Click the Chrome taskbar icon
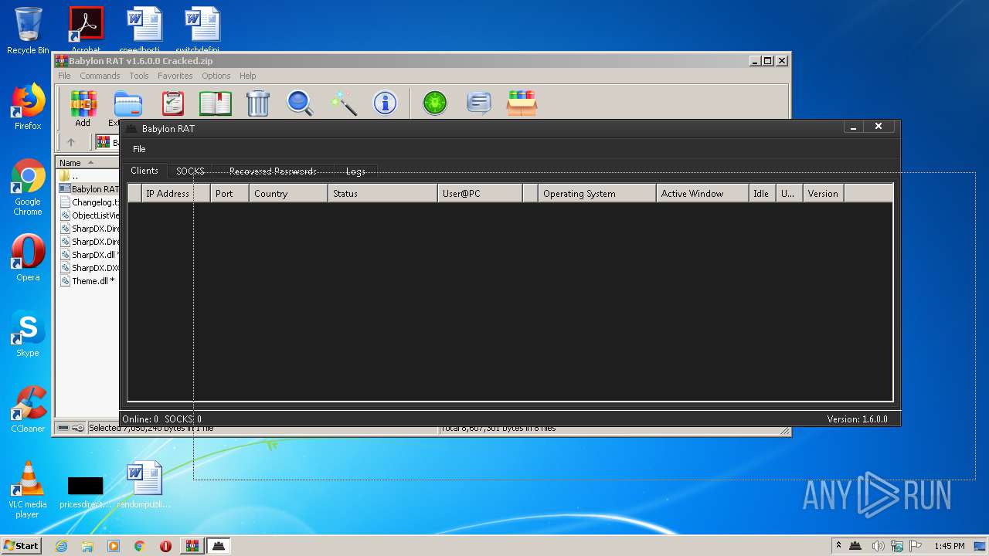The image size is (989, 556). tap(139, 546)
